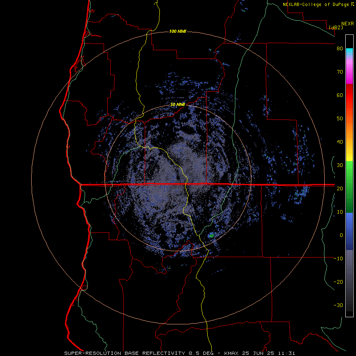Click the 70 value on the dBZ scale
356x356 pixels.
340,72
